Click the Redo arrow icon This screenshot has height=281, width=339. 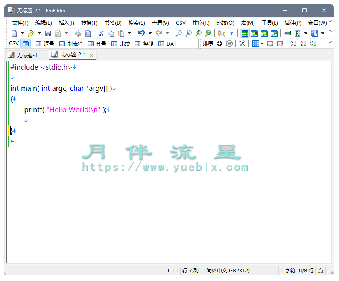(159, 34)
